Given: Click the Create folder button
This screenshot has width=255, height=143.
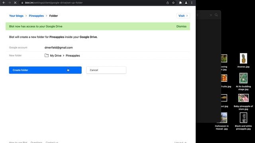Looking at the screenshot, I should pos(45,70).
